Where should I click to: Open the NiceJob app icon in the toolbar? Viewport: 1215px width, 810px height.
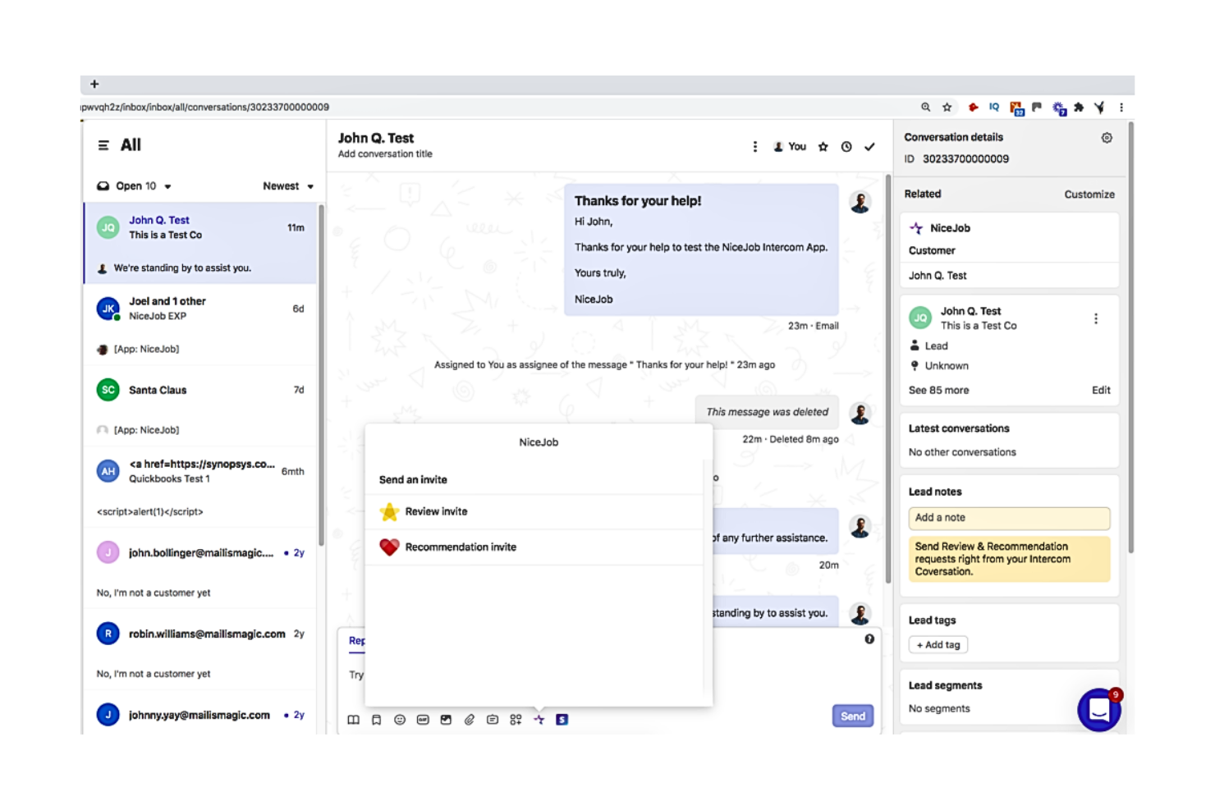(x=541, y=720)
